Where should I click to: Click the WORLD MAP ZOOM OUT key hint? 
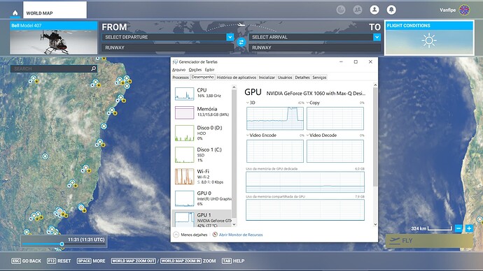pyautogui.click(x=134, y=261)
